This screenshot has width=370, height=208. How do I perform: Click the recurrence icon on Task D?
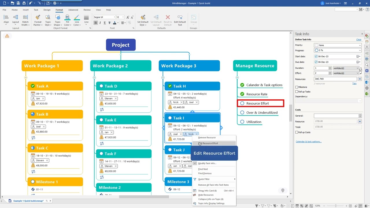(102, 109)
